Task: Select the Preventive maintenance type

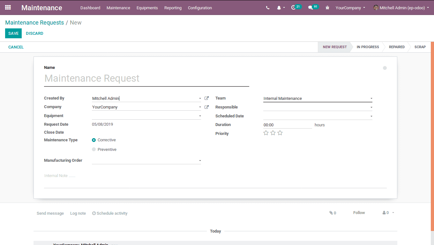Action: click(x=94, y=150)
